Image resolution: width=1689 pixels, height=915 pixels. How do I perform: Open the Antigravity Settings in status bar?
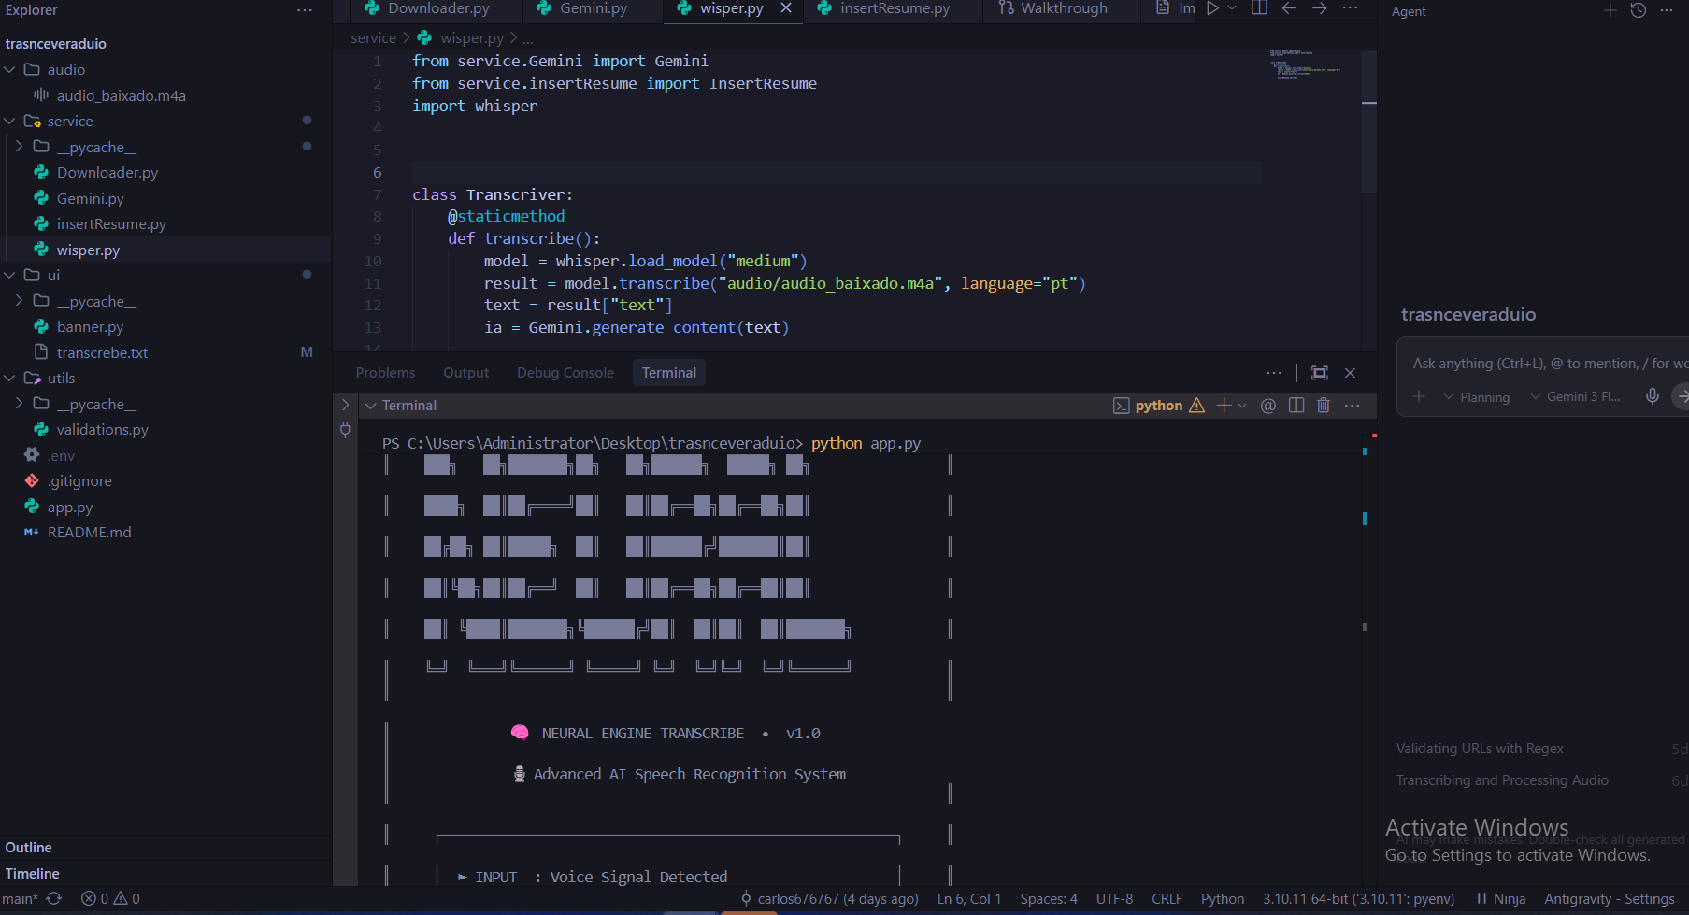point(1610,899)
